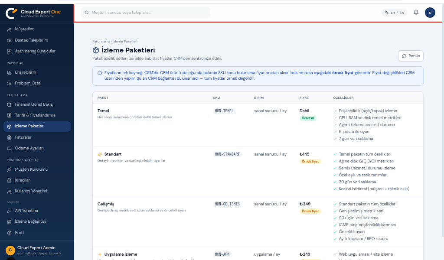Click the Ücretsiz badge in Temel row
The width and height of the screenshot is (444, 260).
[x=308, y=118]
